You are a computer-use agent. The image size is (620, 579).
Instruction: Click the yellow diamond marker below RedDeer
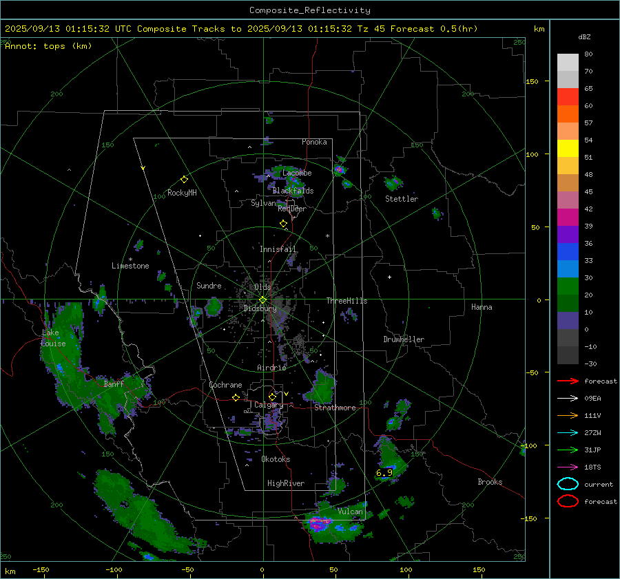283,224
